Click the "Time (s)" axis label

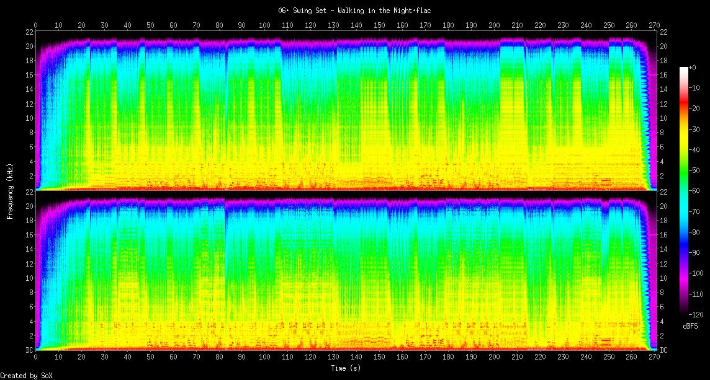point(345,368)
